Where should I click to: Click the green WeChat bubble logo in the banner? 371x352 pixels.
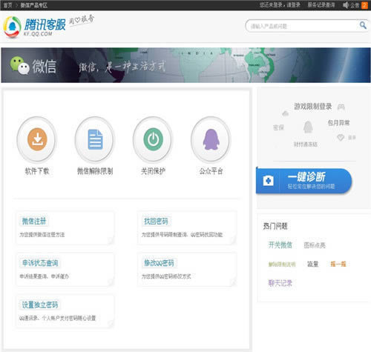point(20,65)
